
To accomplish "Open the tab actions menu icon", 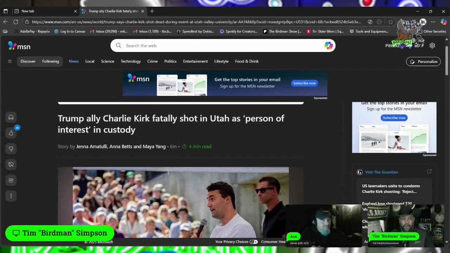I will tap(5, 11).
